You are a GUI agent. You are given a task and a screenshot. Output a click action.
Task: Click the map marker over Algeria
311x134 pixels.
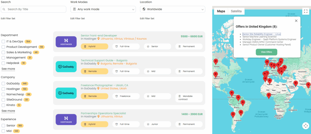click(x=270, y=81)
